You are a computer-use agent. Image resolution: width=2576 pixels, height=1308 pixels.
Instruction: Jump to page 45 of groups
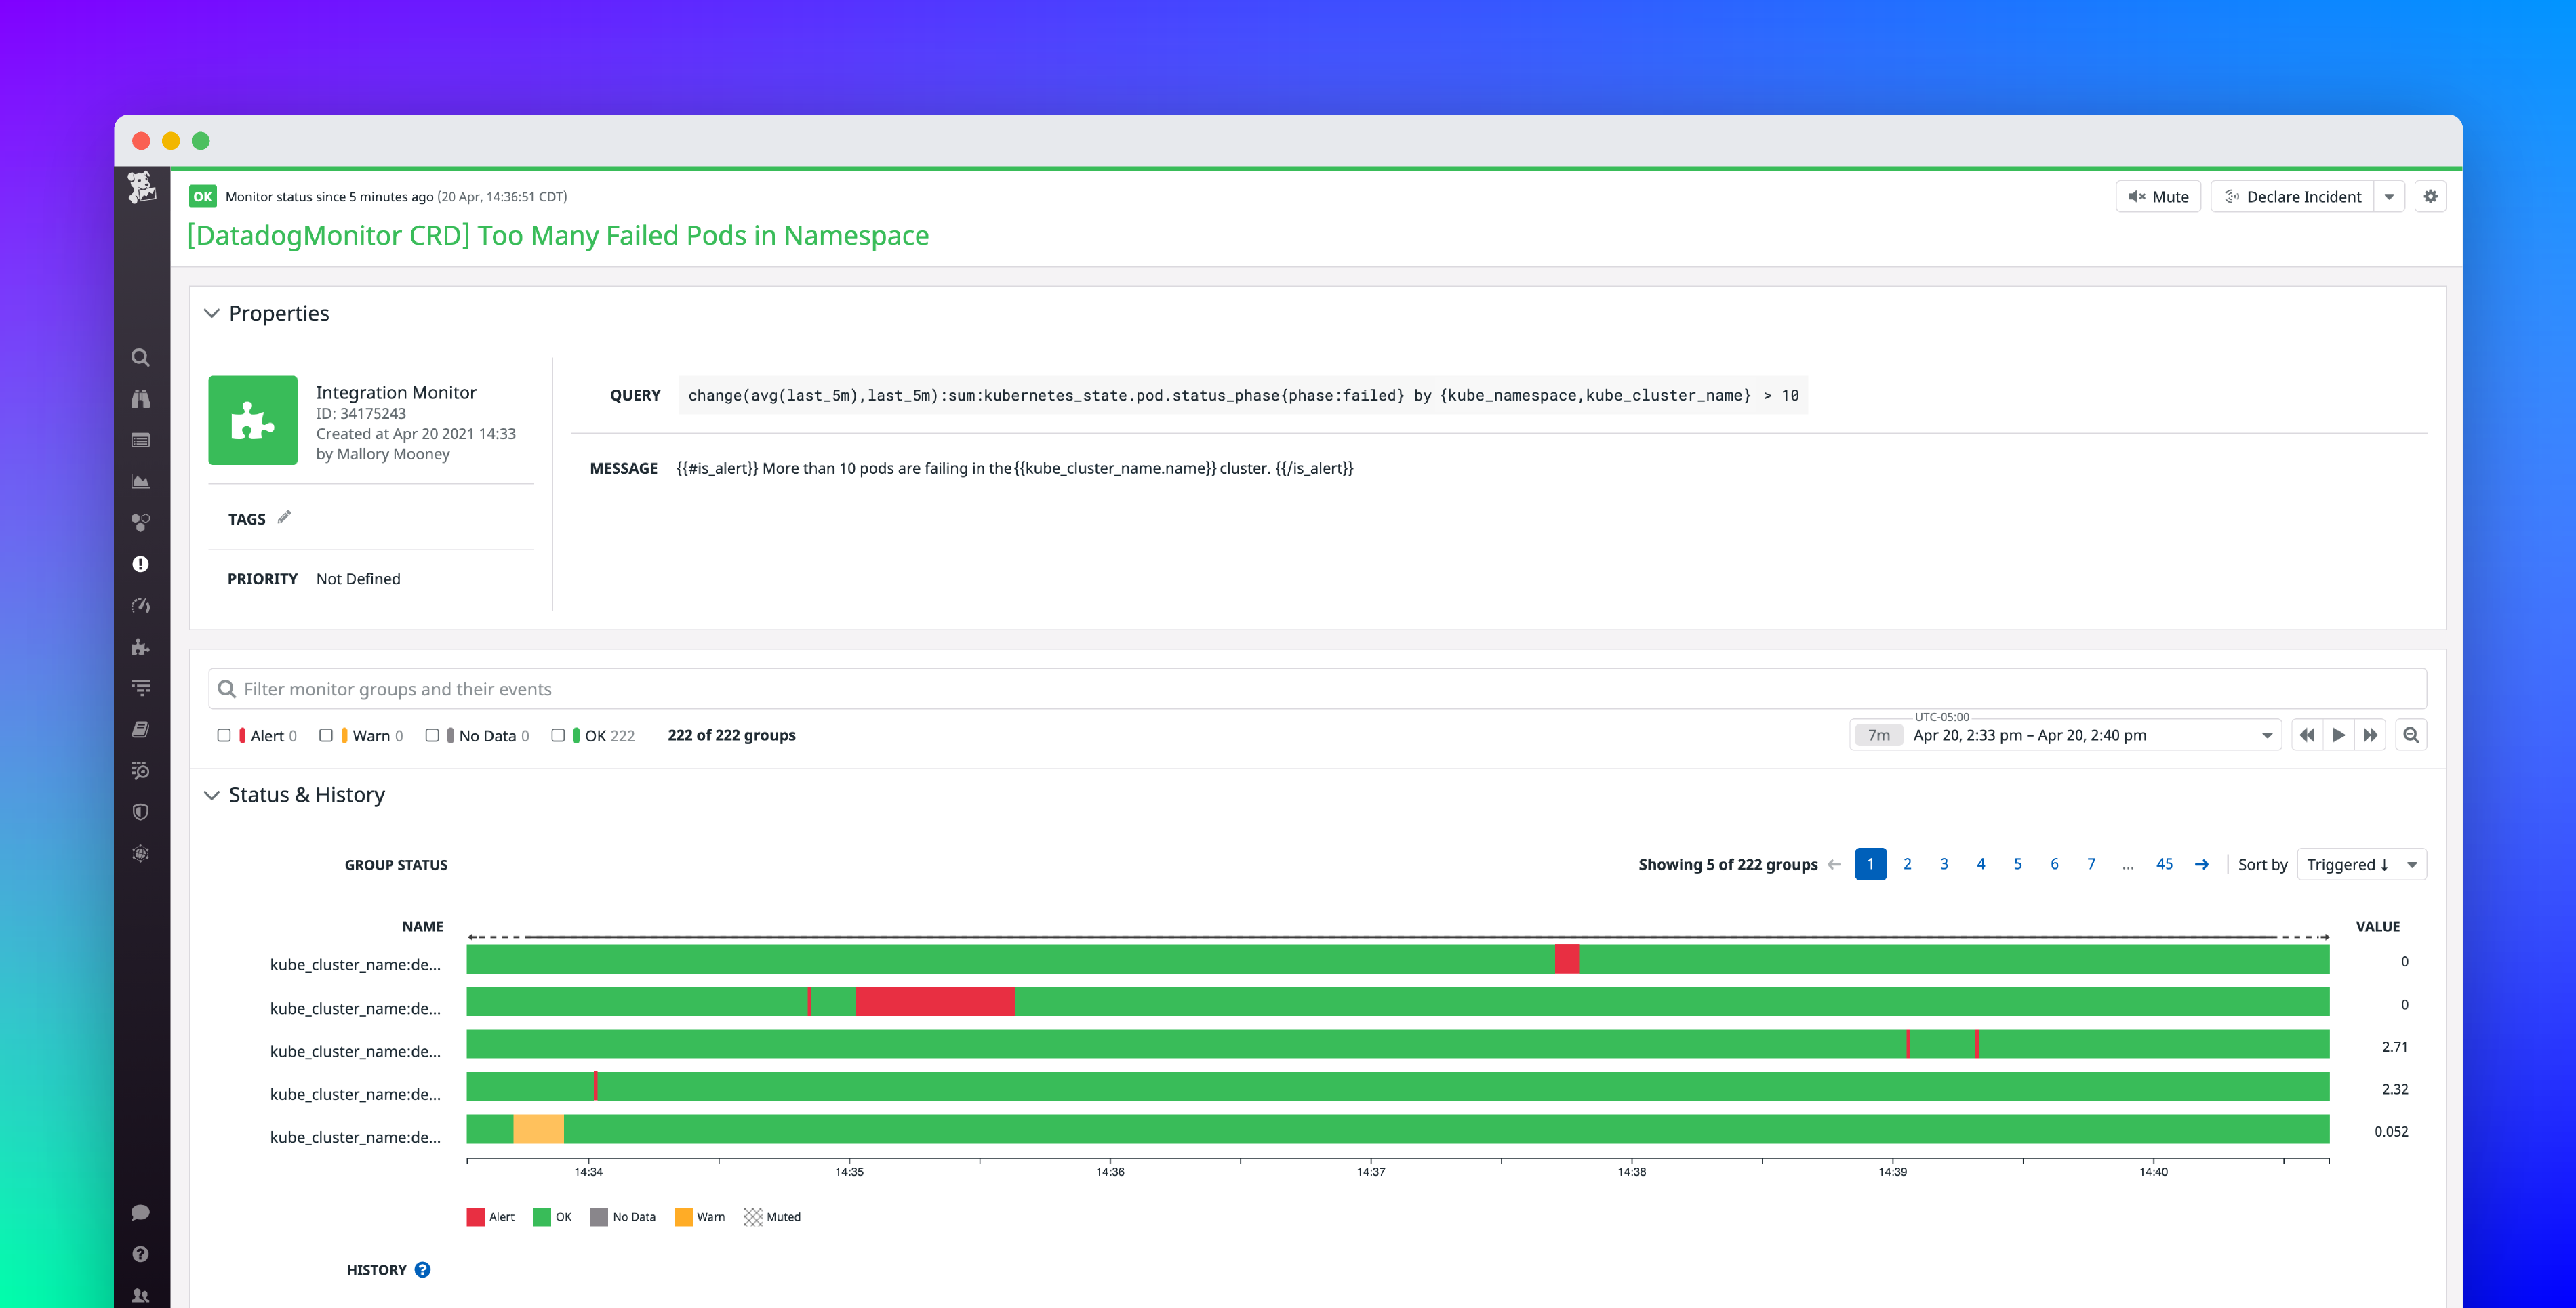tap(2164, 864)
